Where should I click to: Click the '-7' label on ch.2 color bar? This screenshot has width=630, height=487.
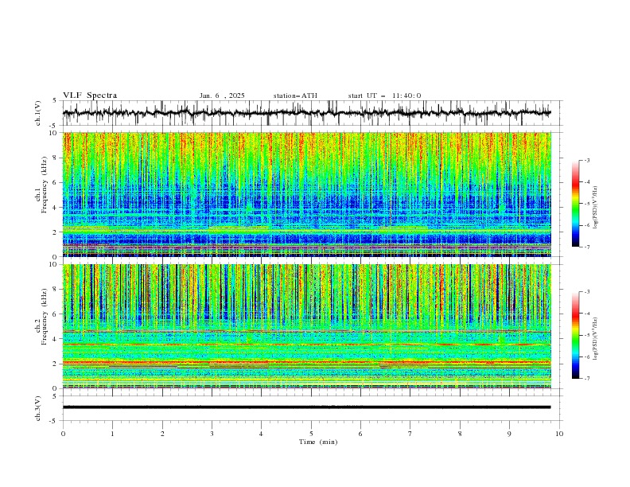click(586, 379)
